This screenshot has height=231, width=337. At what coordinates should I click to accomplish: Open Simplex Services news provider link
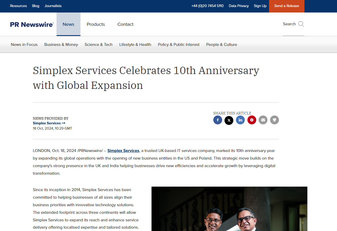(49, 123)
